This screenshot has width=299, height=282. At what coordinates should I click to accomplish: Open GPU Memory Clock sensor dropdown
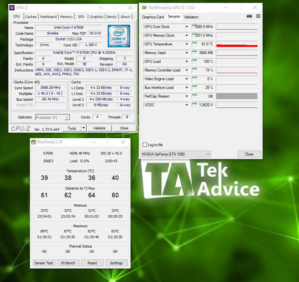(x=186, y=35)
